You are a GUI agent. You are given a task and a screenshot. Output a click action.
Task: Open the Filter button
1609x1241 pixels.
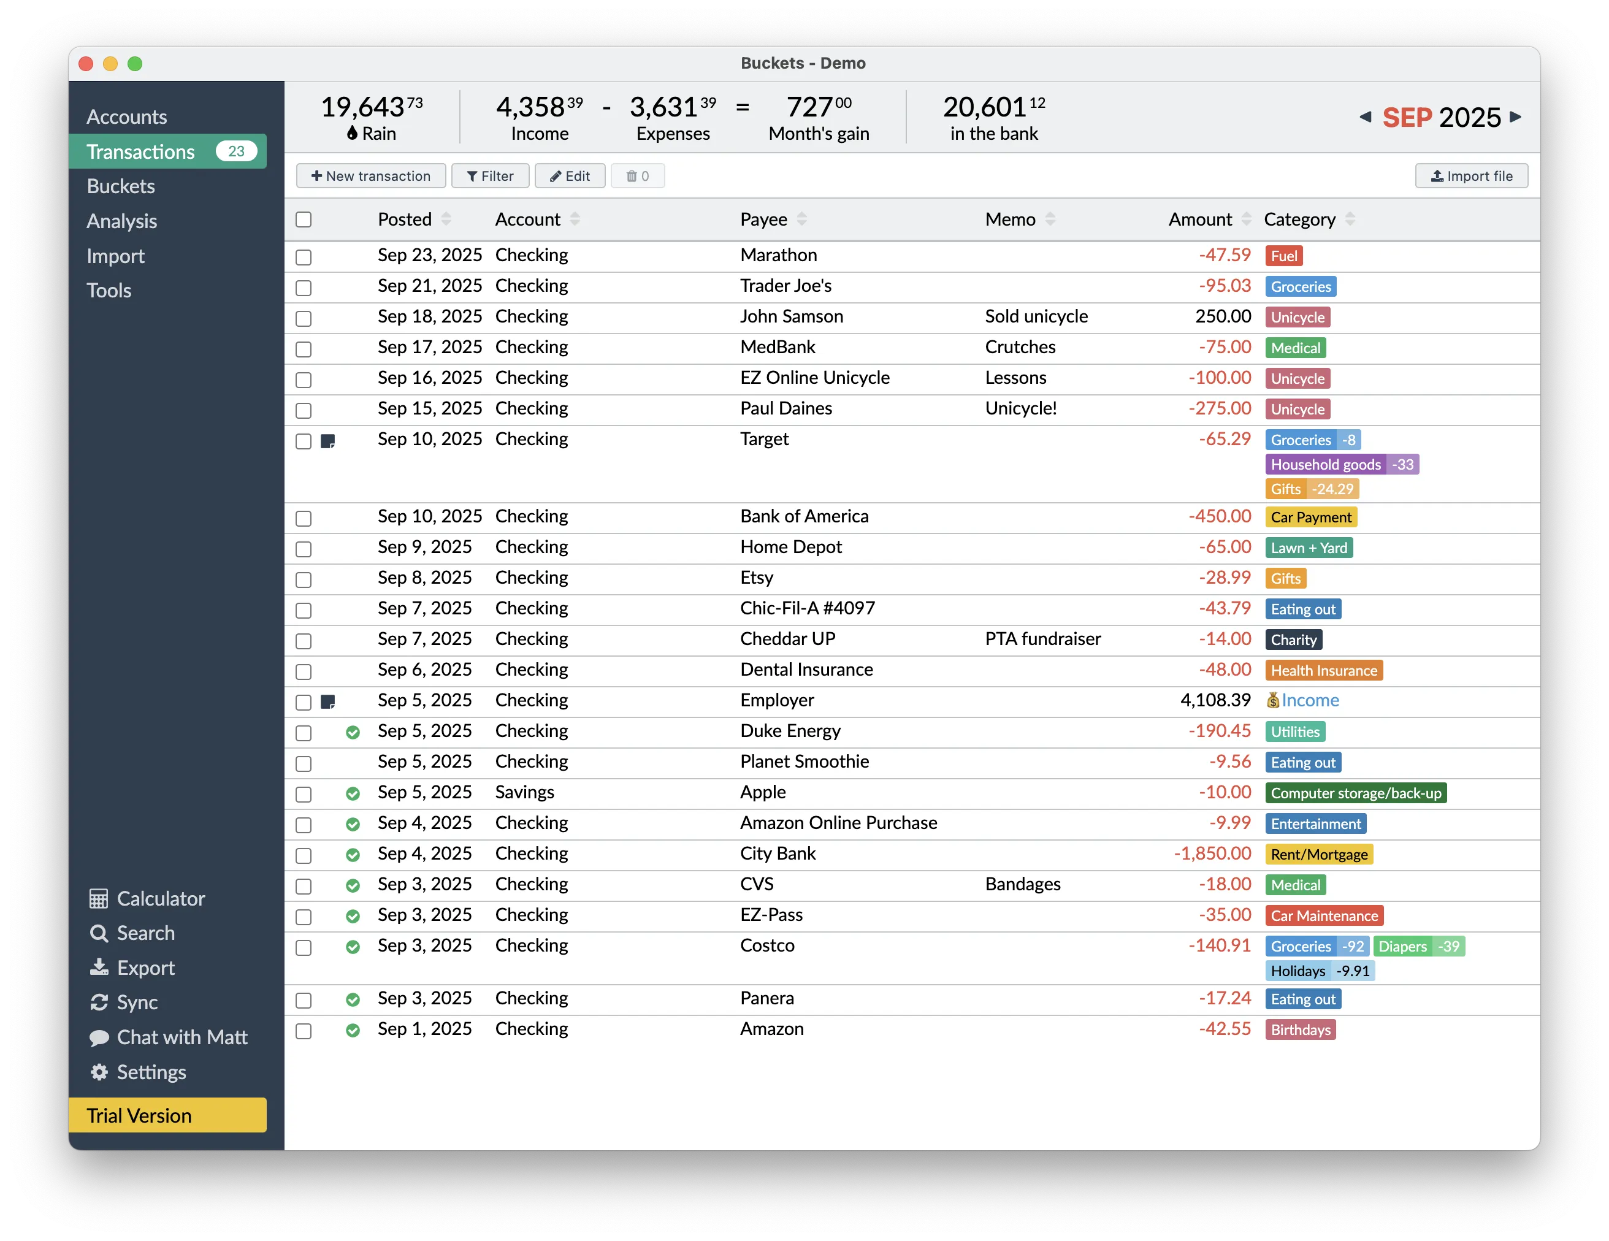490,176
